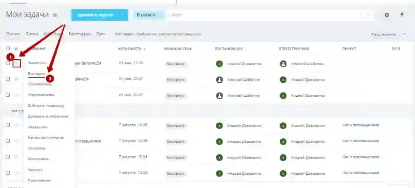Switch to the Список view tab
This screenshot has height=188, width=415.
pos(13,34)
